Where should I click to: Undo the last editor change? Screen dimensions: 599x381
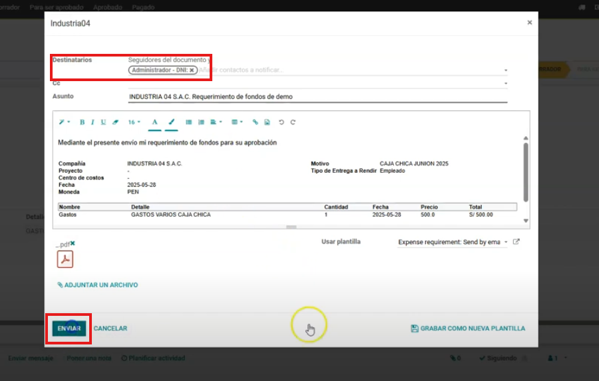click(281, 122)
